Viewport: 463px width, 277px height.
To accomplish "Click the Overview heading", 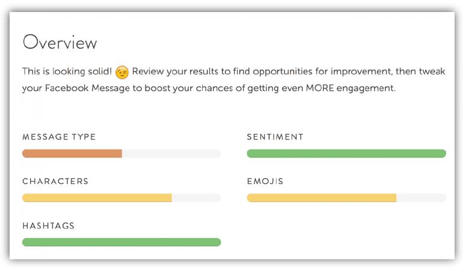I will (x=60, y=43).
